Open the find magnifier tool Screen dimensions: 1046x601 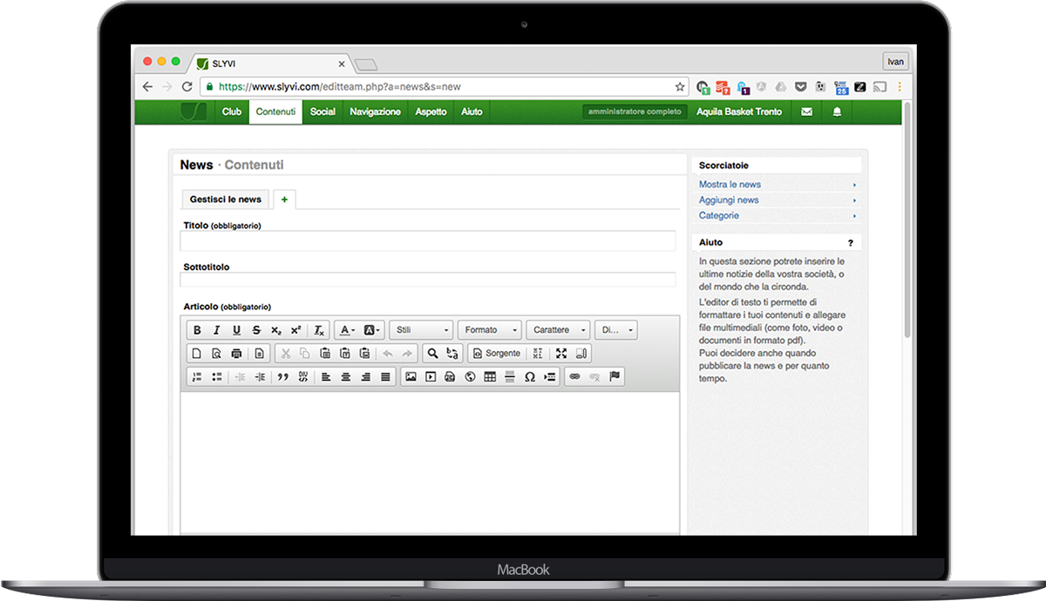[x=432, y=354]
